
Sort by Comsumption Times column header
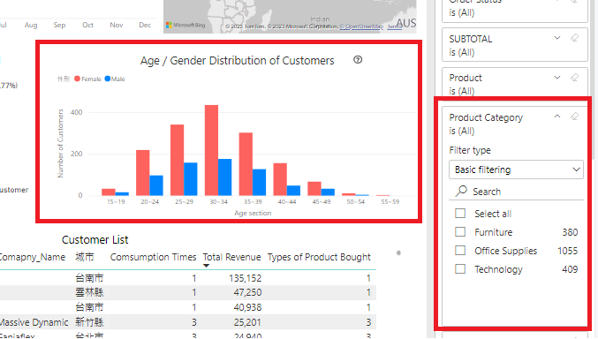click(x=153, y=257)
